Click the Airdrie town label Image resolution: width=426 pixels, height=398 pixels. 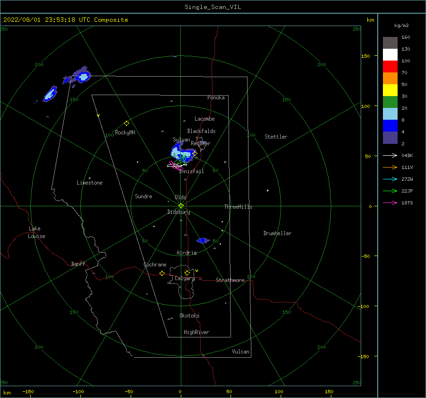pos(186,253)
